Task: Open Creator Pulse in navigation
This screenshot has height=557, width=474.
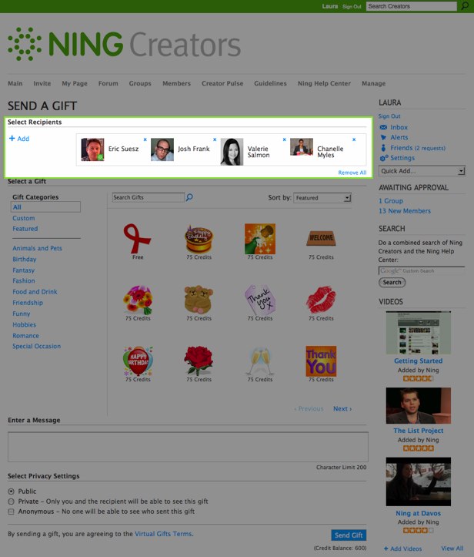Action: 222,83
